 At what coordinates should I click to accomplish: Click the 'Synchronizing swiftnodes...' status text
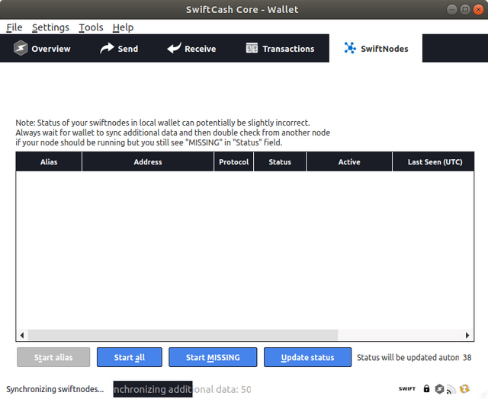(55, 389)
